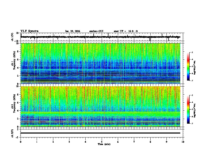Screen dimensions: 206x159
Task: Click tick label "4" on the Time axis
Action: click(x=85, y=142)
